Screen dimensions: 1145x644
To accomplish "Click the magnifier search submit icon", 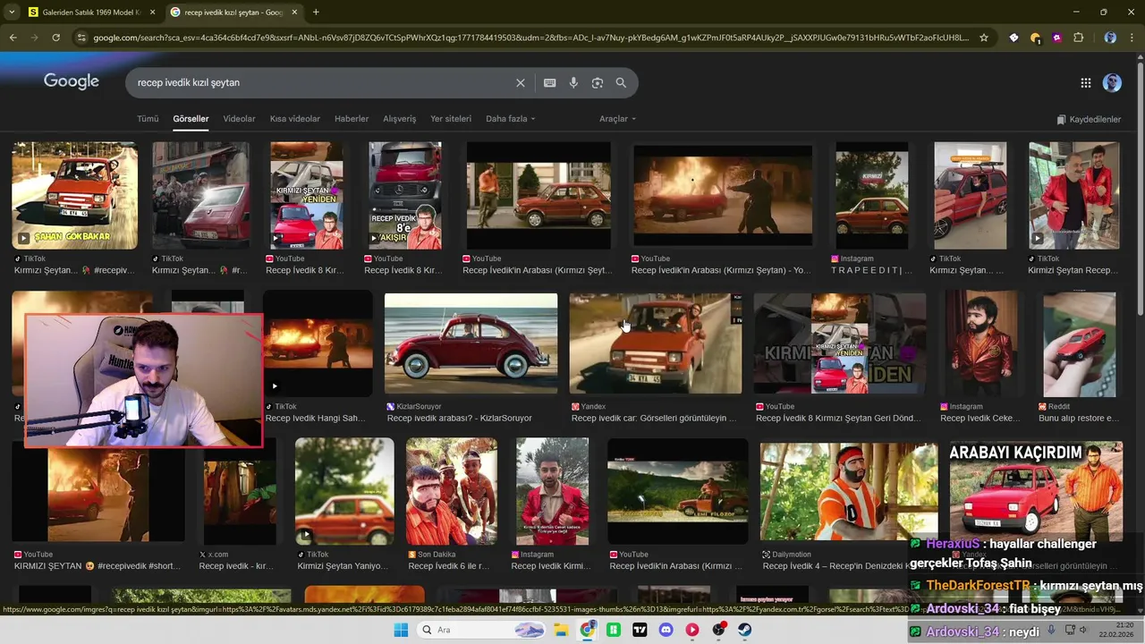I will coord(621,82).
